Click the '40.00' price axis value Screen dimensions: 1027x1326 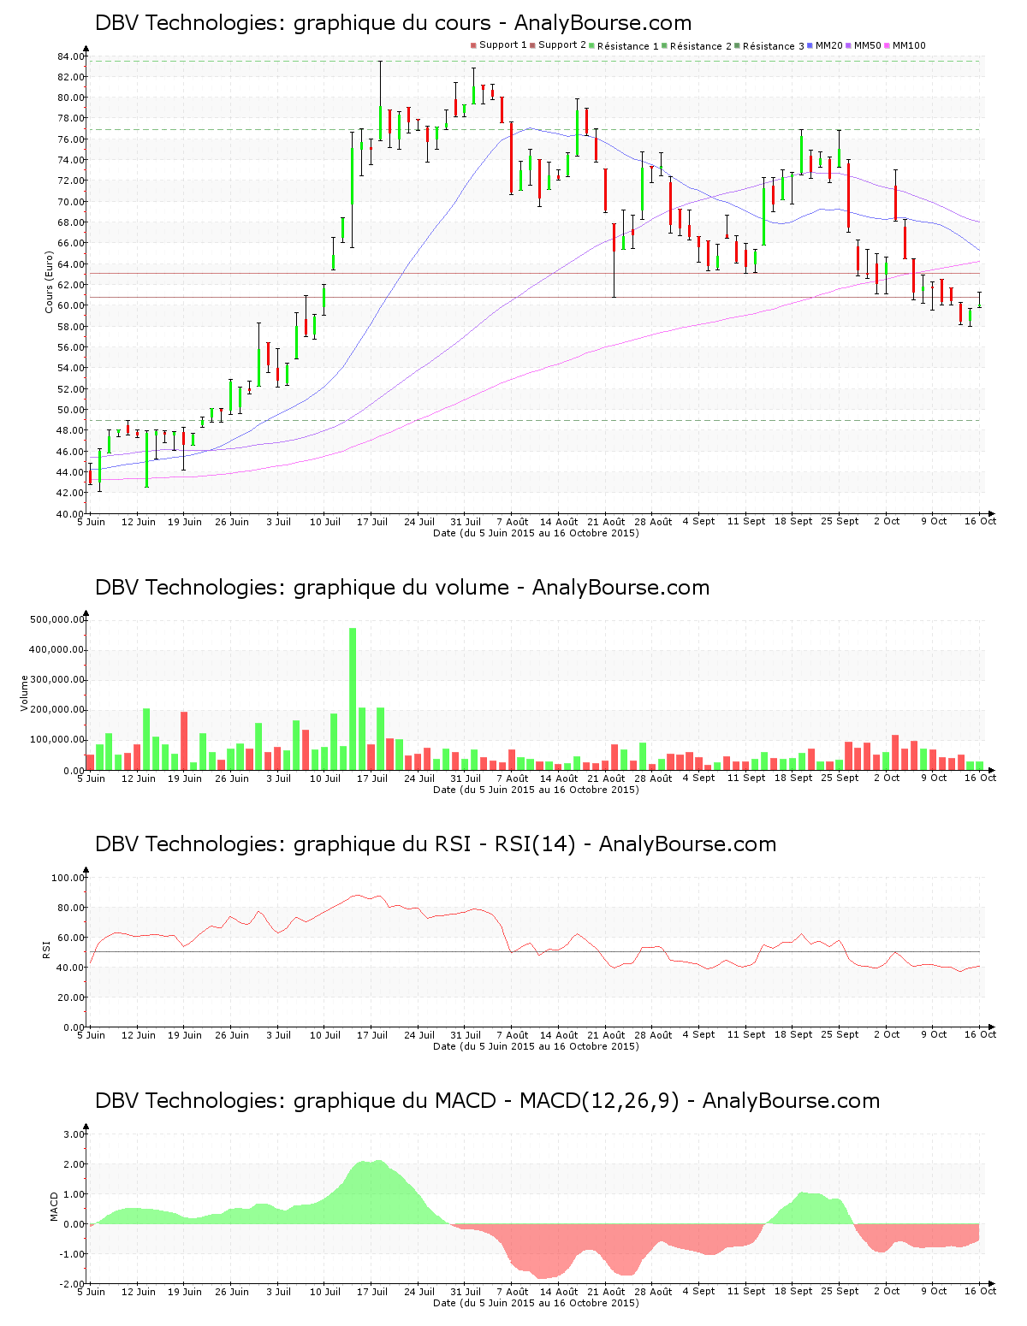click(71, 514)
